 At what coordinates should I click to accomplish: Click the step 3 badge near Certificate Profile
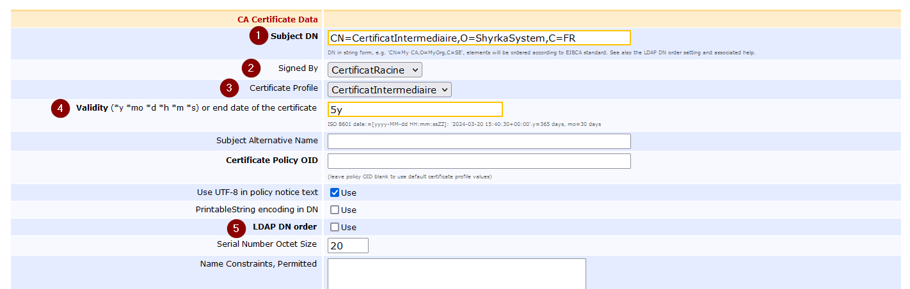pyautogui.click(x=229, y=88)
